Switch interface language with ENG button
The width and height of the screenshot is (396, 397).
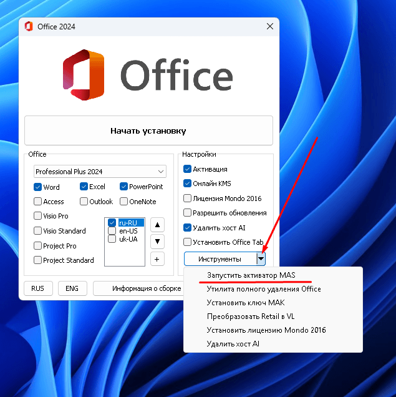[72, 288]
